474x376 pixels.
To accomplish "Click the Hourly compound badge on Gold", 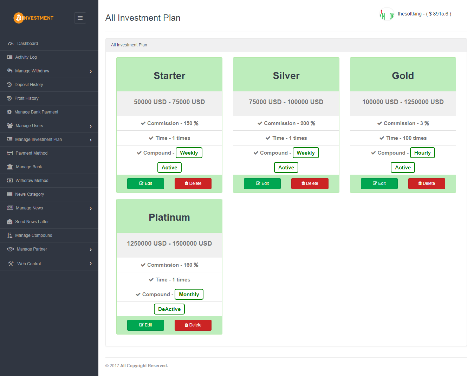I will (x=422, y=153).
